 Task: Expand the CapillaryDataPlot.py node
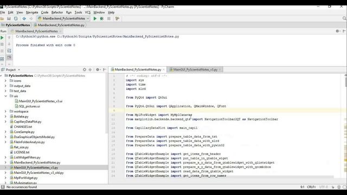(5, 121)
